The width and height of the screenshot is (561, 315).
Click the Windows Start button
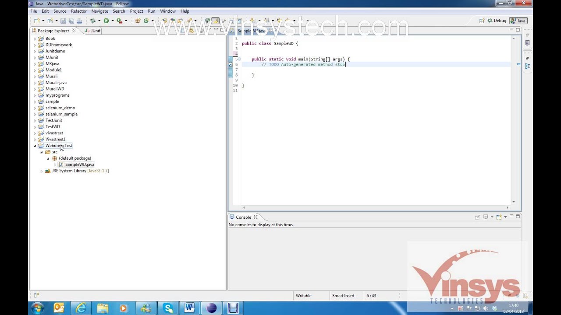(x=37, y=308)
